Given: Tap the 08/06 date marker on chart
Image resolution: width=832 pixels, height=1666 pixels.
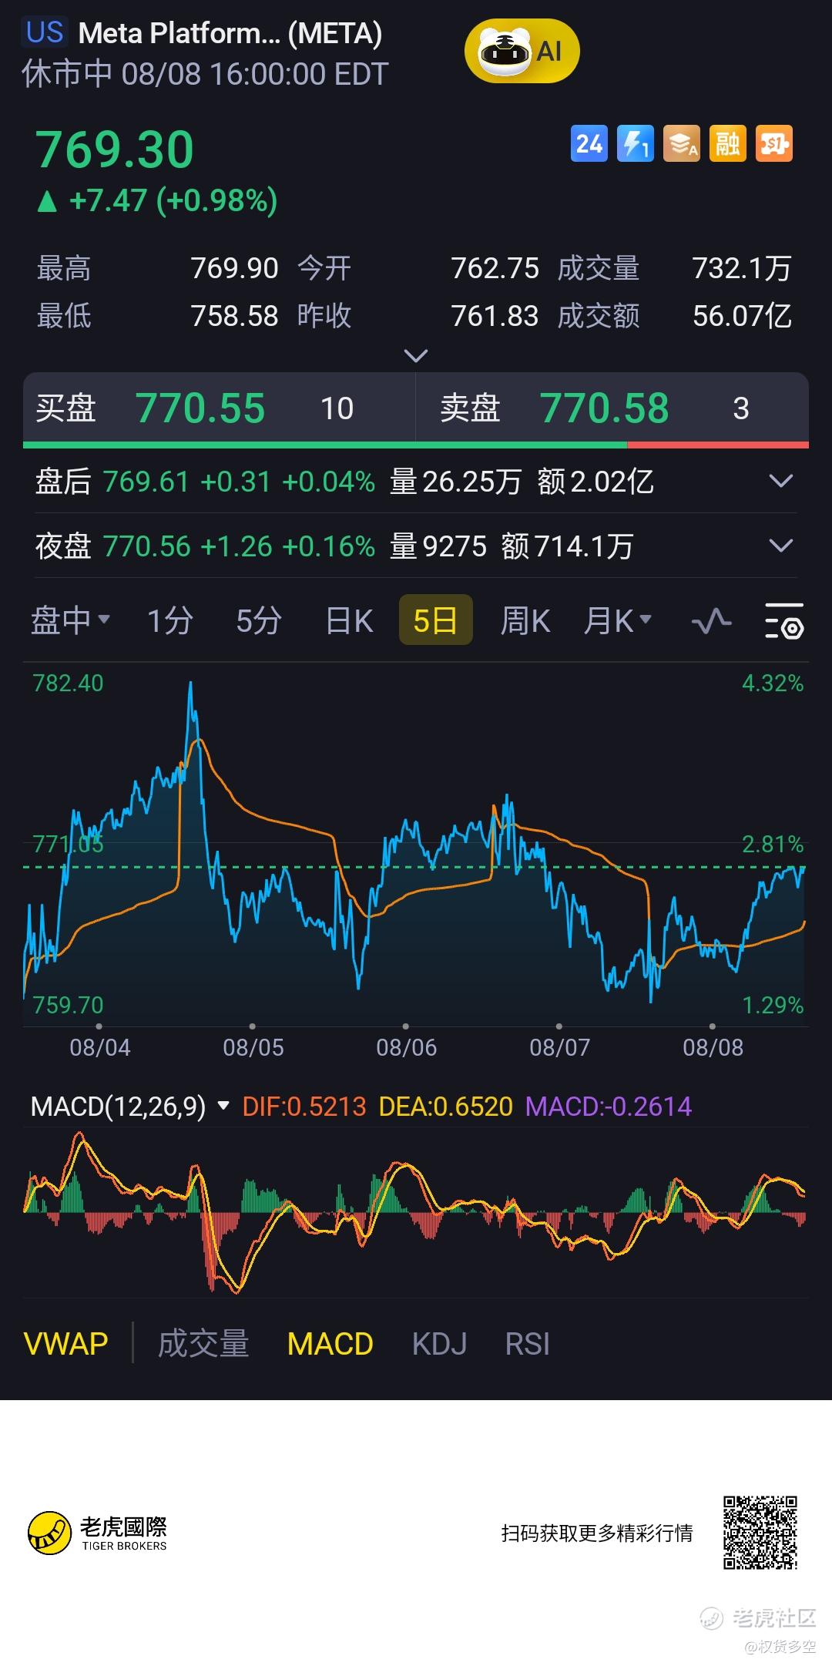Looking at the screenshot, I should tap(406, 1047).
